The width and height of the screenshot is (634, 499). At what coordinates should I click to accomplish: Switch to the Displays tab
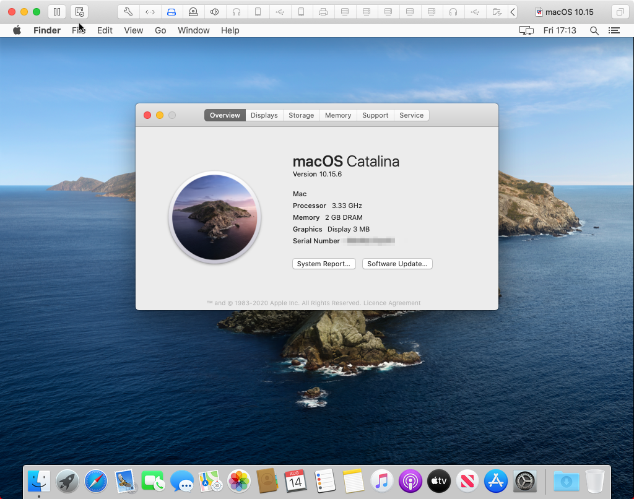coord(264,115)
